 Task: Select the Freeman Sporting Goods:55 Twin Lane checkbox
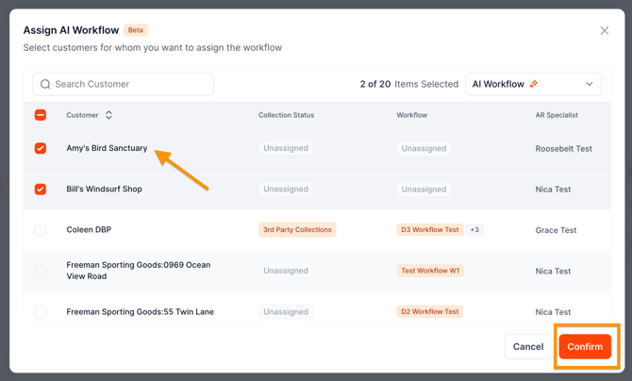[41, 311]
